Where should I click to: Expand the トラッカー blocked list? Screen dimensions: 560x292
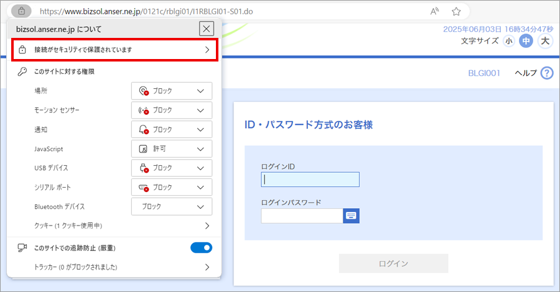[x=114, y=267]
